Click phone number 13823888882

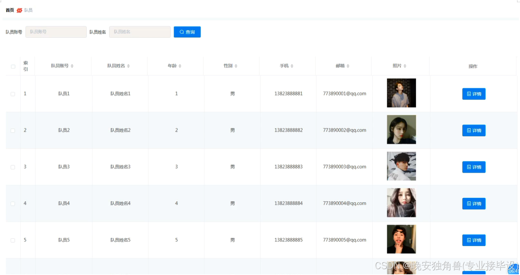289,130
